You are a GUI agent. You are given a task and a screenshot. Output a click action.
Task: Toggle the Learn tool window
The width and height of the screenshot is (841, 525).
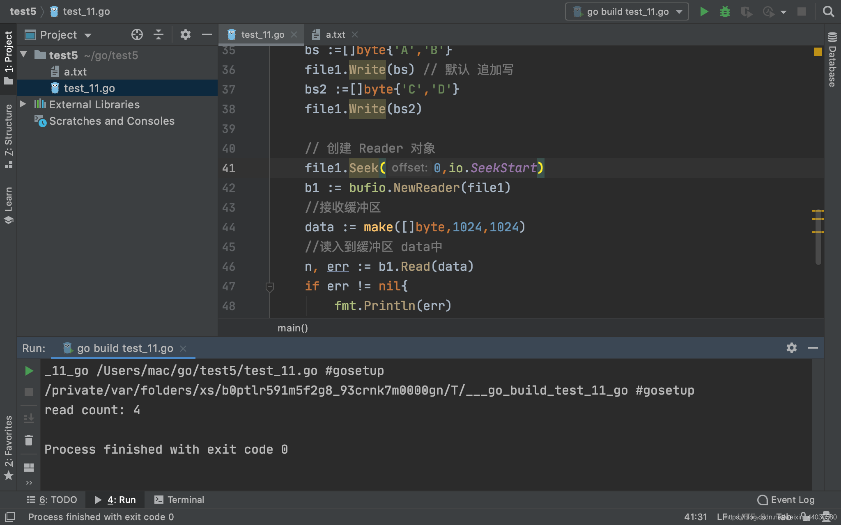coord(8,205)
